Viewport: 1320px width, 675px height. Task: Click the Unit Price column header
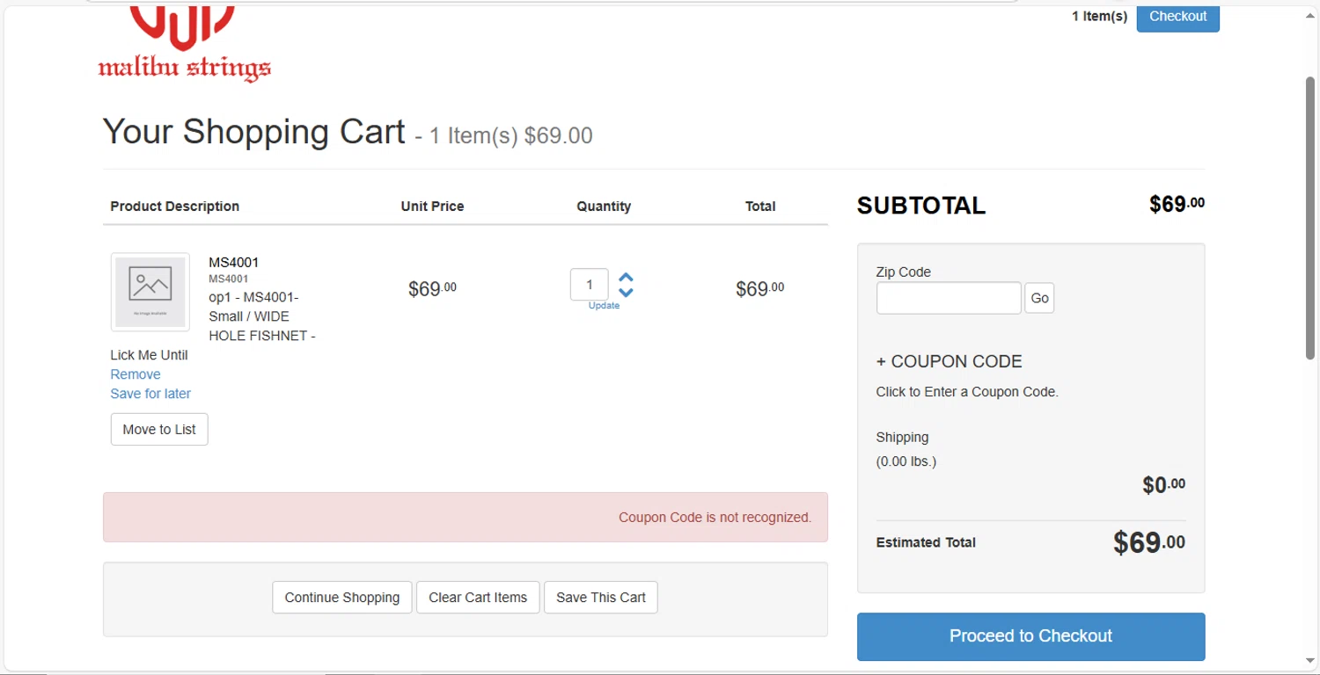(432, 207)
